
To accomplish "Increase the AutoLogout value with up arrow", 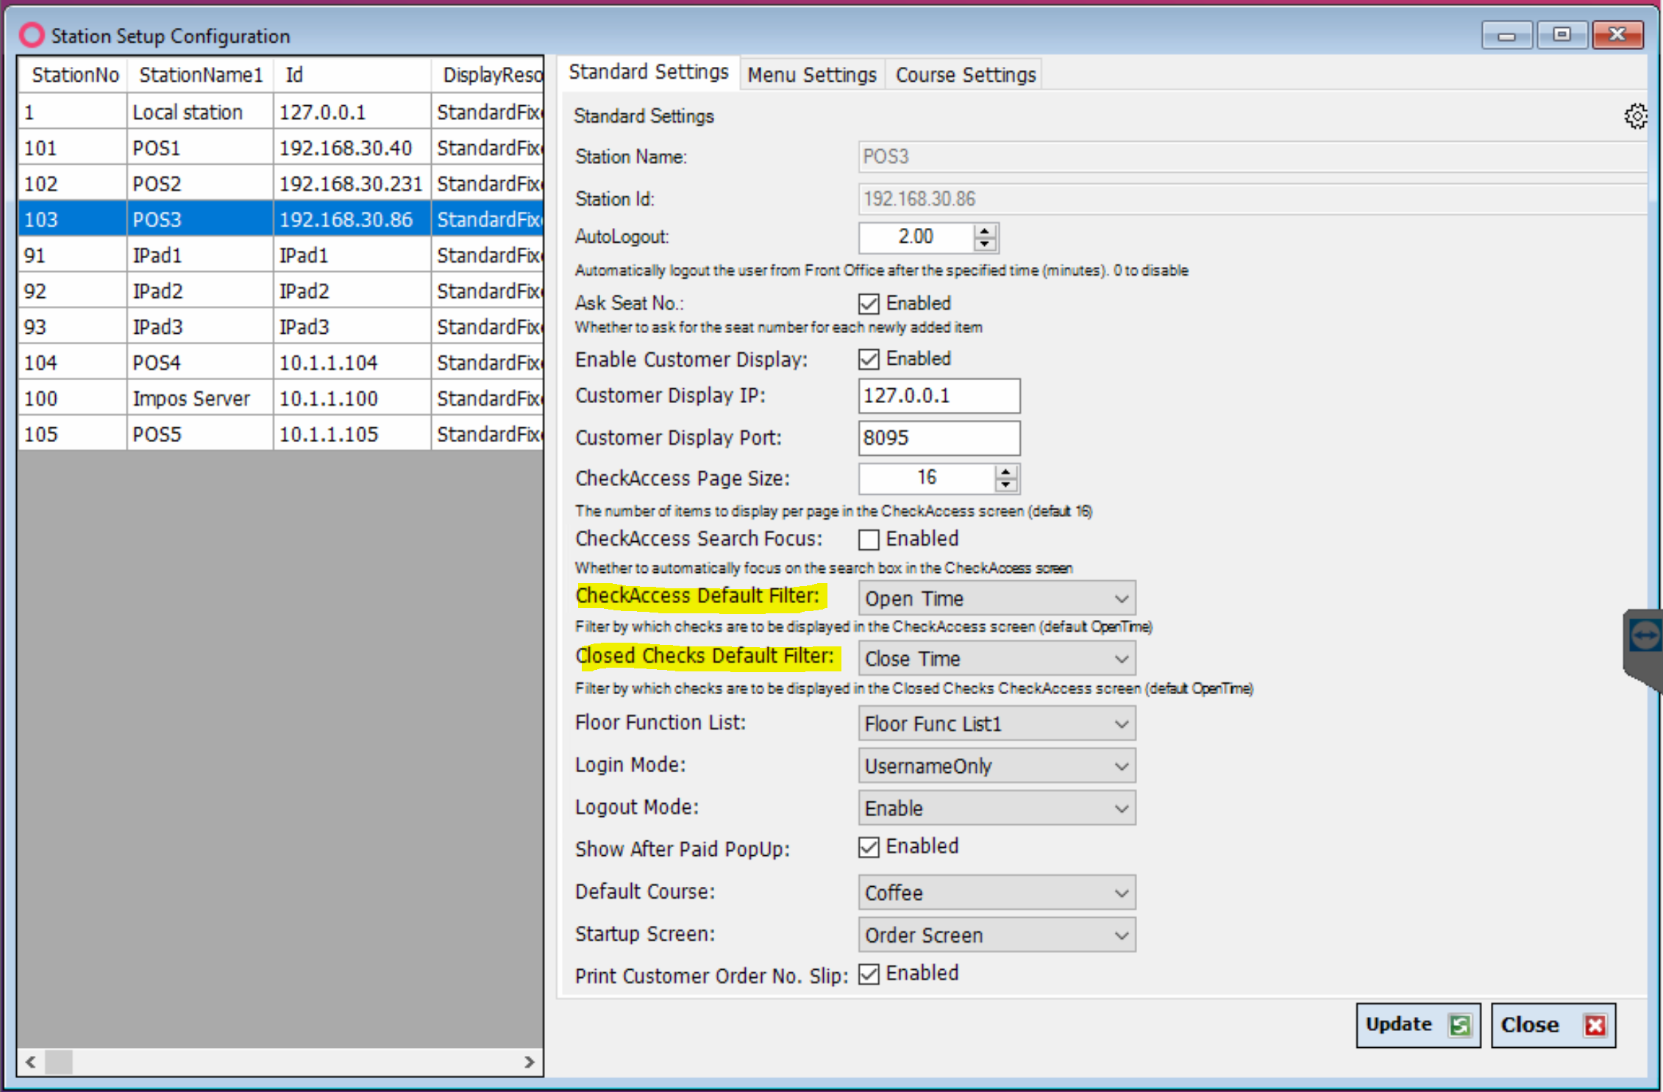I will point(984,230).
